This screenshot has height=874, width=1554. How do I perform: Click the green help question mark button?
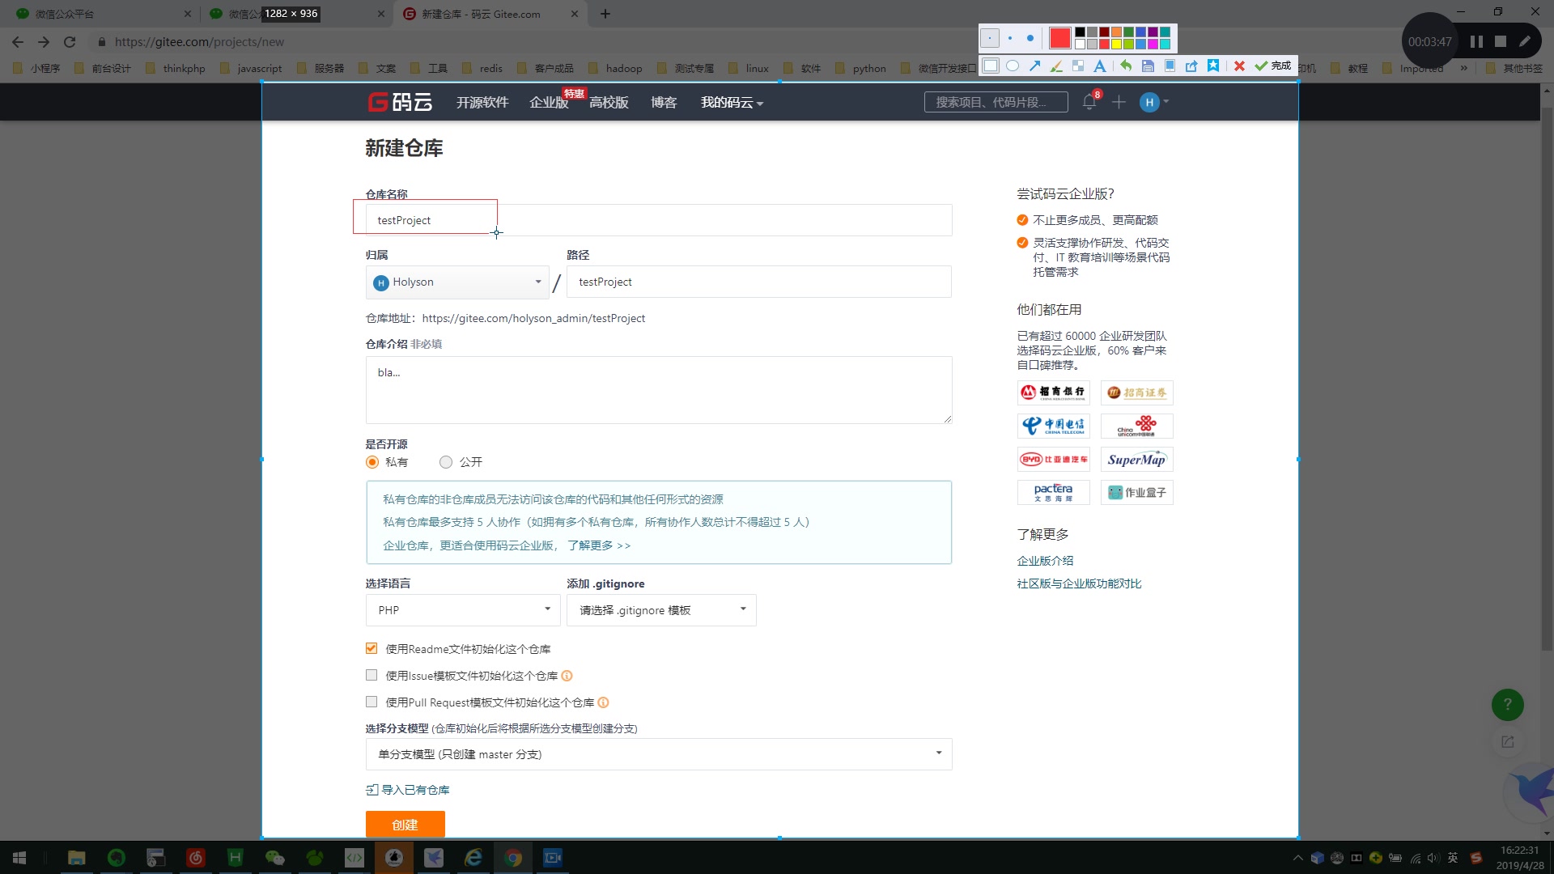(x=1507, y=704)
